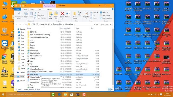Viewport: 173px width, 97px height.
Task: Sort by Size column header
Action: click(95, 28)
